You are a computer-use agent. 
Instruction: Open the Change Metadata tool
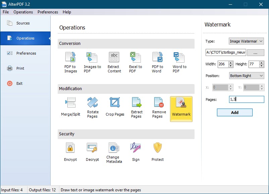[x=114, y=153]
